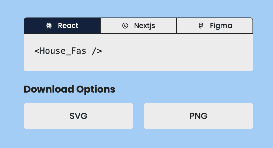Screen dimensions: 273x148
Task: Click the Download Options heading
Action: [69, 89]
